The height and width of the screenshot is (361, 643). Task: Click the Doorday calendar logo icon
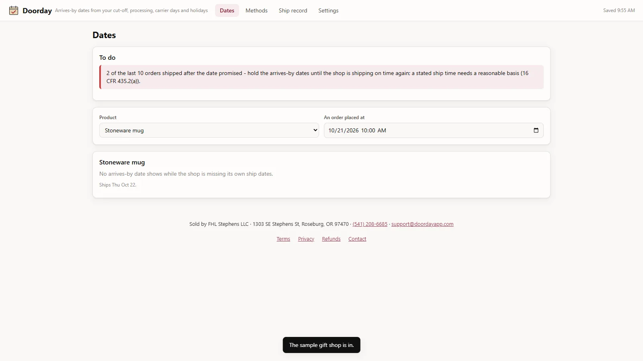pyautogui.click(x=14, y=10)
